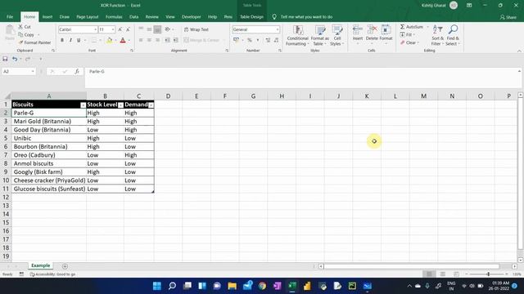The width and height of the screenshot is (524, 294).
Task: Expand the Name Box dropdown
Action: click(x=33, y=71)
